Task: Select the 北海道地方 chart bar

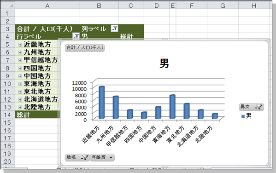Action: click(x=200, y=114)
